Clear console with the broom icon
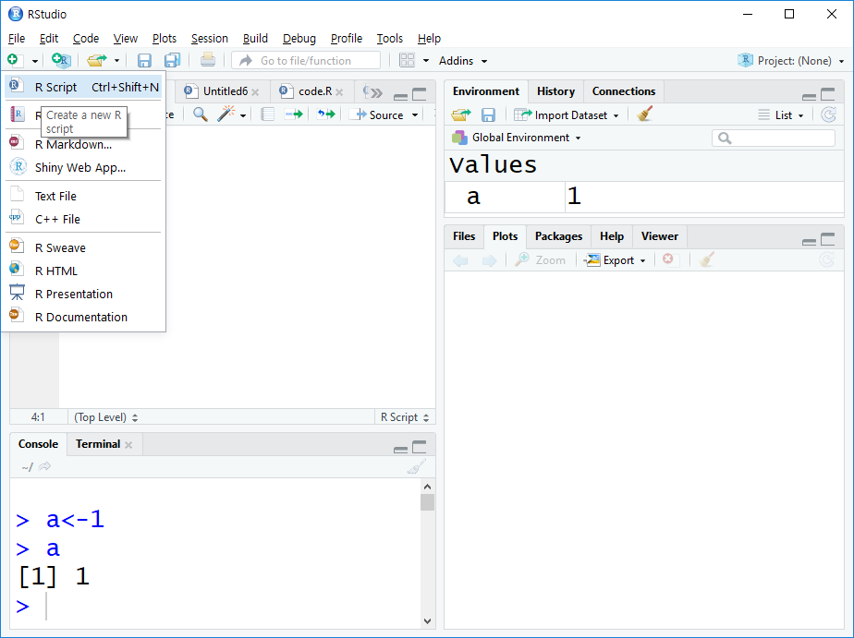Screen dimensions: 854x638 click(x=417, y=466)
